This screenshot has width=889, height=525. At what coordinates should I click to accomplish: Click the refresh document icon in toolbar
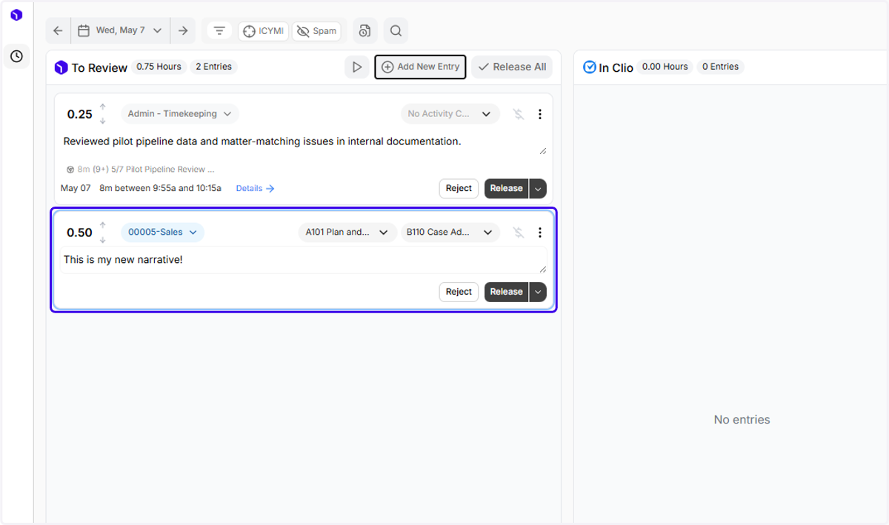click(x=364, y=30)
